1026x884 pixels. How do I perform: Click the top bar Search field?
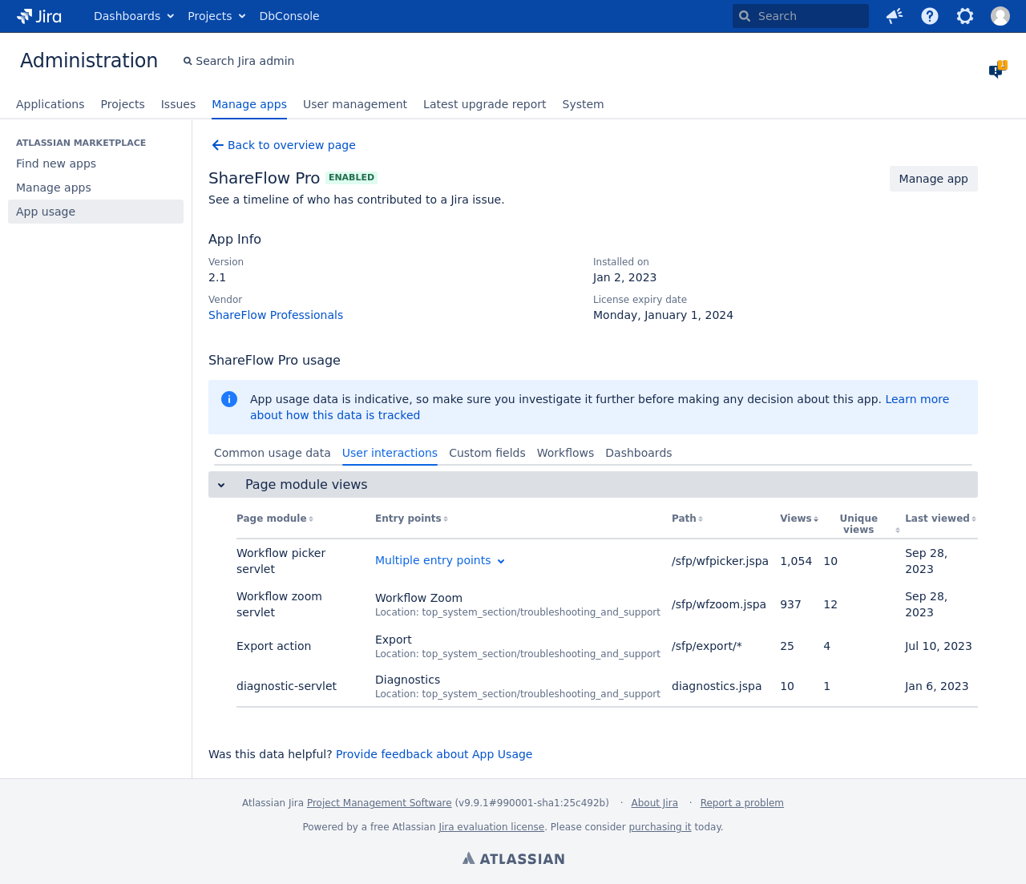click(x=801, y=16)
